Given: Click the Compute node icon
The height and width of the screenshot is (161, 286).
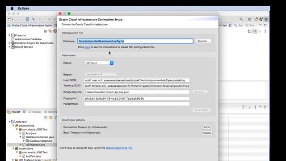Looking at the screenshot, I should pos(13,35).
